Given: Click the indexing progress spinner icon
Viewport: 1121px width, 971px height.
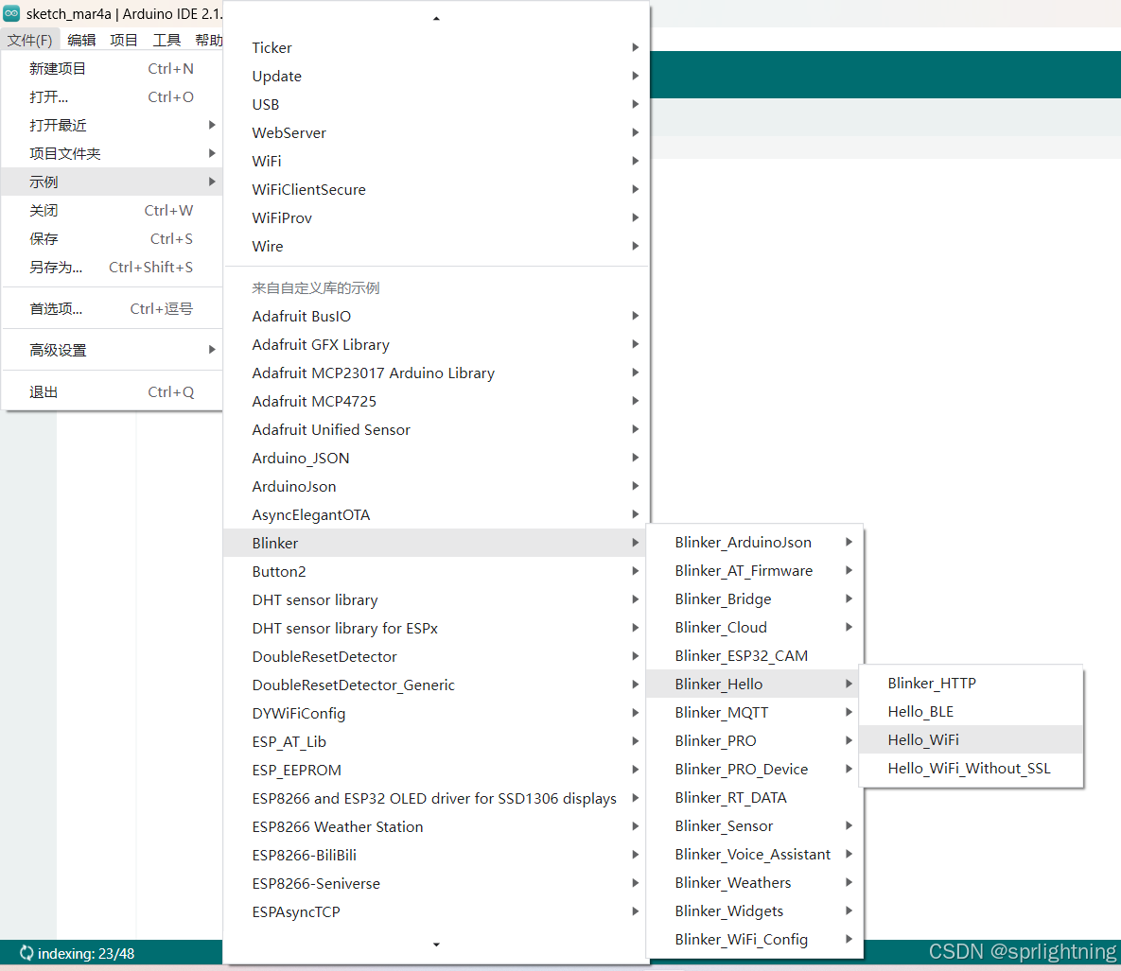Looking at the screenshot, I should [26, 953].
